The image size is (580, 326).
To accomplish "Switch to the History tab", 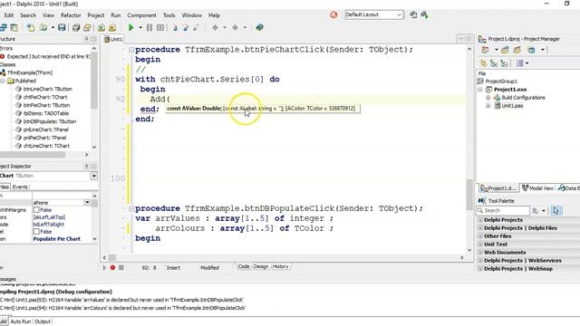I will [280, 266].
